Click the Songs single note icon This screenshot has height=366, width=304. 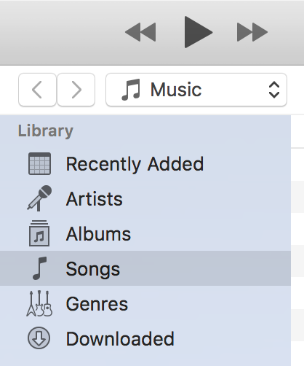click(39, 268)
